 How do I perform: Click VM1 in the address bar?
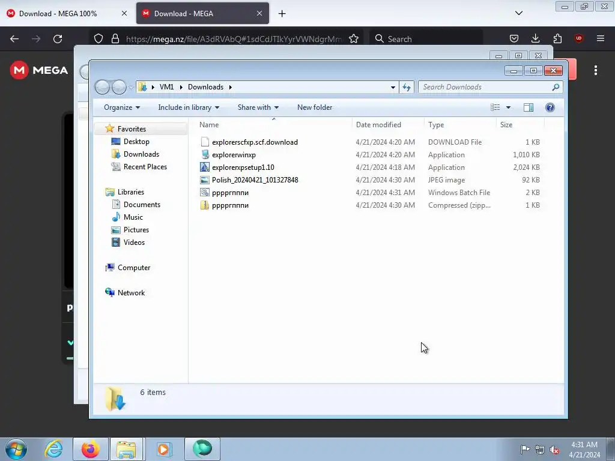point(166,87)
